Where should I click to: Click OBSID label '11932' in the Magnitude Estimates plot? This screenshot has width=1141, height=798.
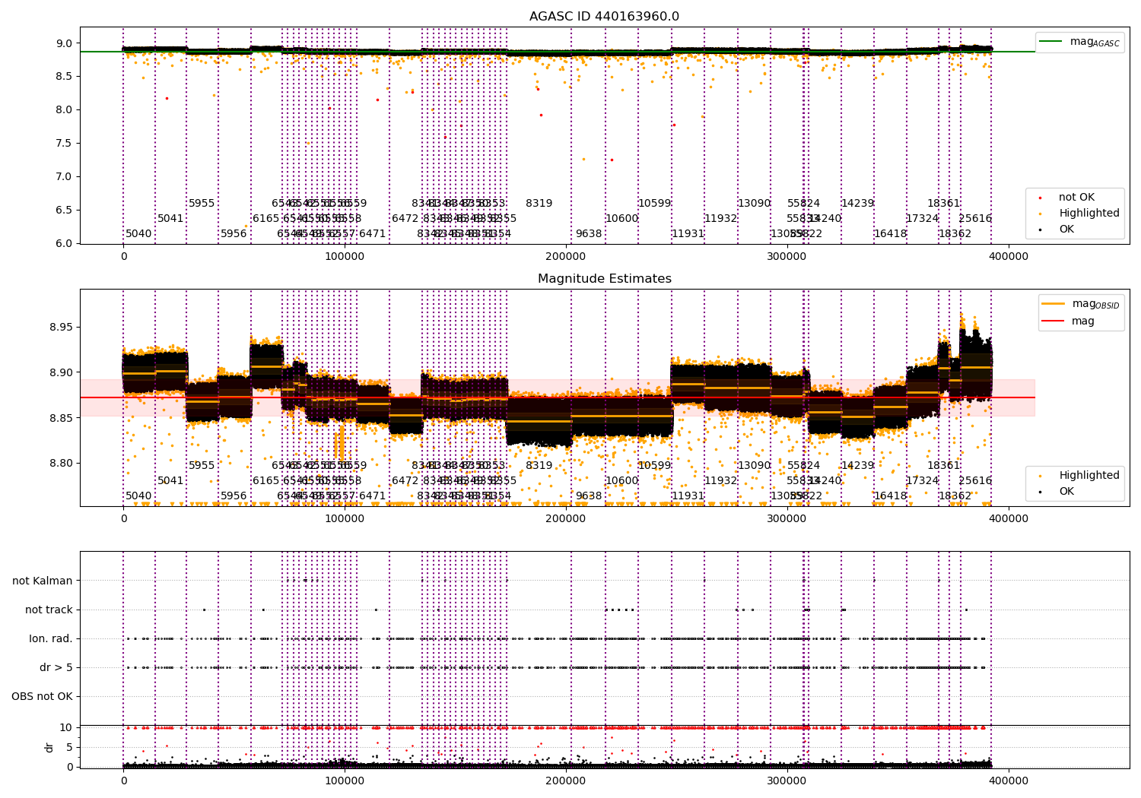pyautogui.click(x=720, y=481)
